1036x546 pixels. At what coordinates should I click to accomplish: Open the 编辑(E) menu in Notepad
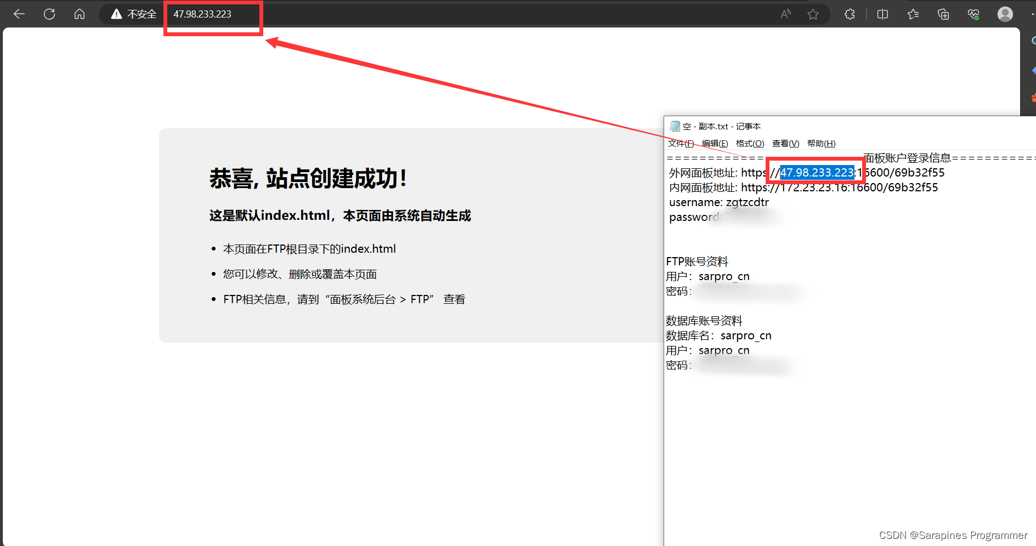click(x=715, y=144)
